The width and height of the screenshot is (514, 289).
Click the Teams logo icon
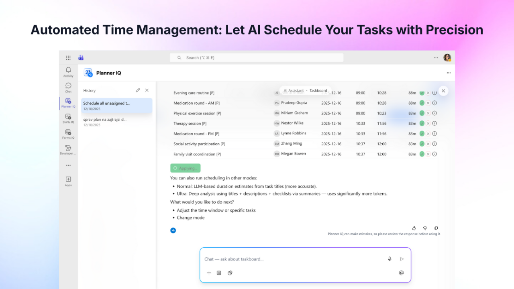pos(81,58)
